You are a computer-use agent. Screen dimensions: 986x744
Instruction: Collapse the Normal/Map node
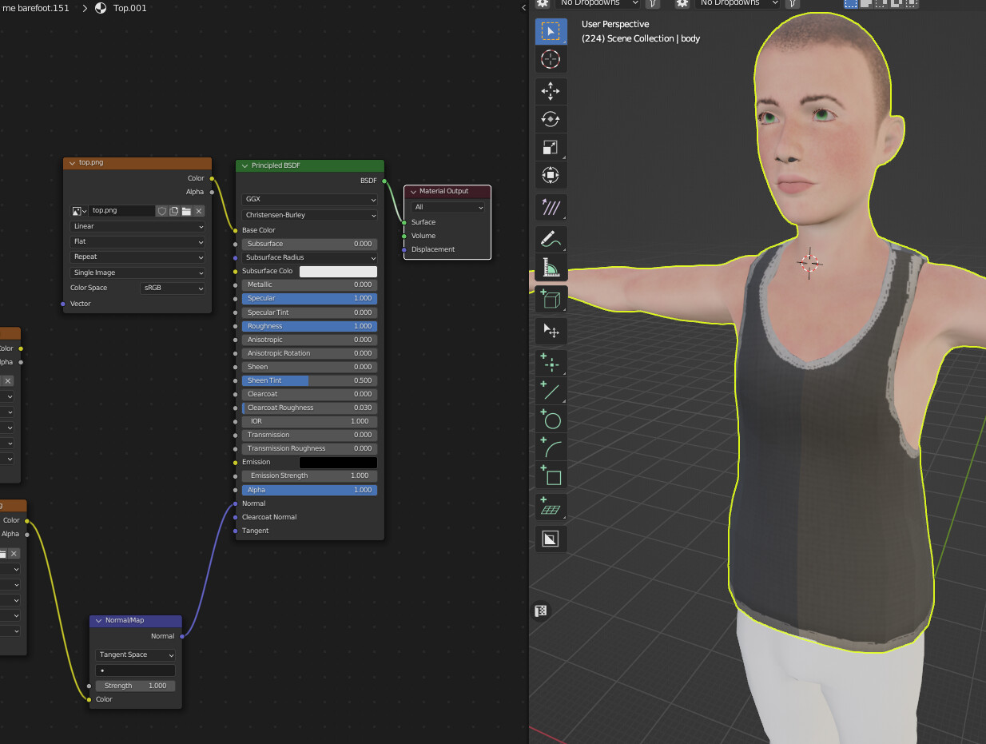99,620
